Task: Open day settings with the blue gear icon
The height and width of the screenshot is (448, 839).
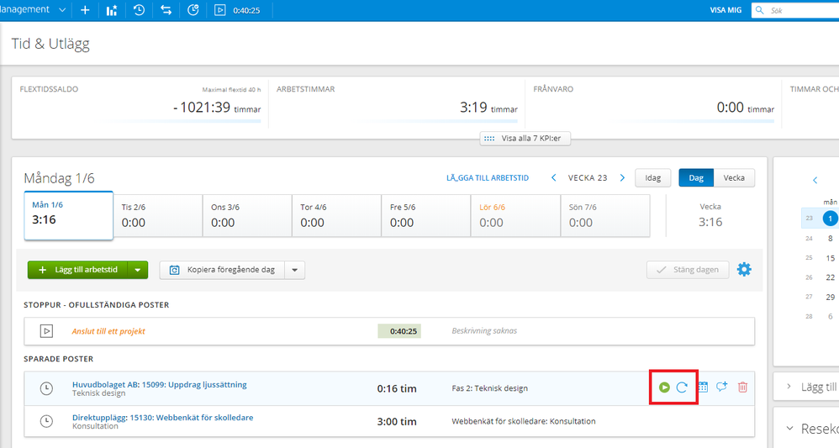Action: 744,270
